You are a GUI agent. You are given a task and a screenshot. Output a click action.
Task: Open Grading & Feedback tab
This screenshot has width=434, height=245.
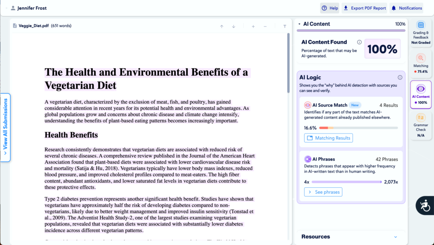pos(421,33)
